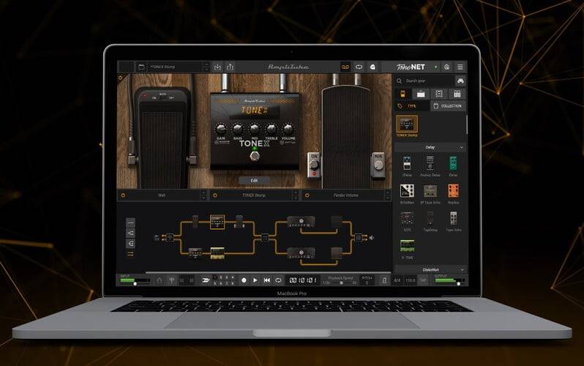
Task: Switch gear filter to COLLECTION
Action: click(x=448, y=106)
